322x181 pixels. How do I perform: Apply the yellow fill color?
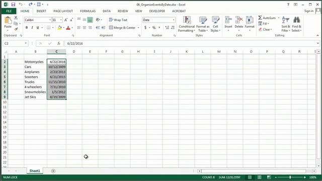click(x=59, y=28)
